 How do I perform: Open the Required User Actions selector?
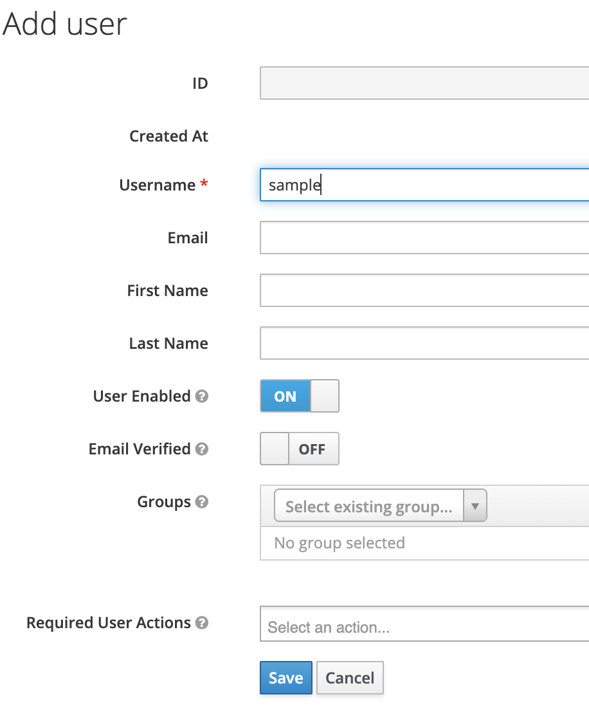pos(424,627)
